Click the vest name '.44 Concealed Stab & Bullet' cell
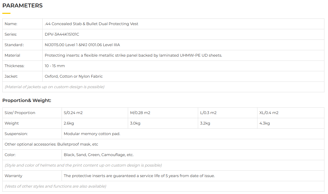Image resolution: width=328 pixels, height=194 pixels. click(91, 24)
